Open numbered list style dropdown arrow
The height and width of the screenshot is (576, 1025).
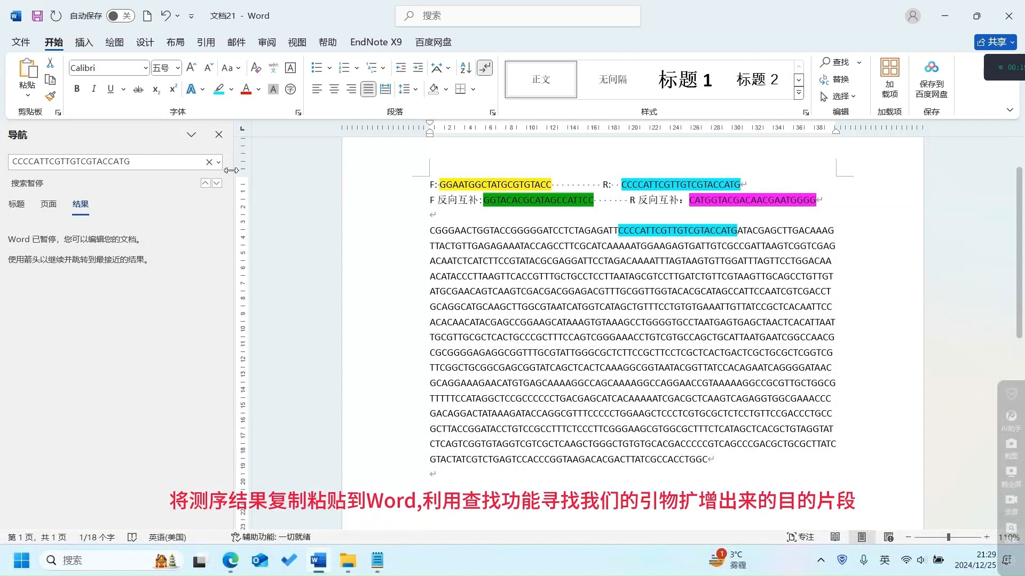pos(357,68)
